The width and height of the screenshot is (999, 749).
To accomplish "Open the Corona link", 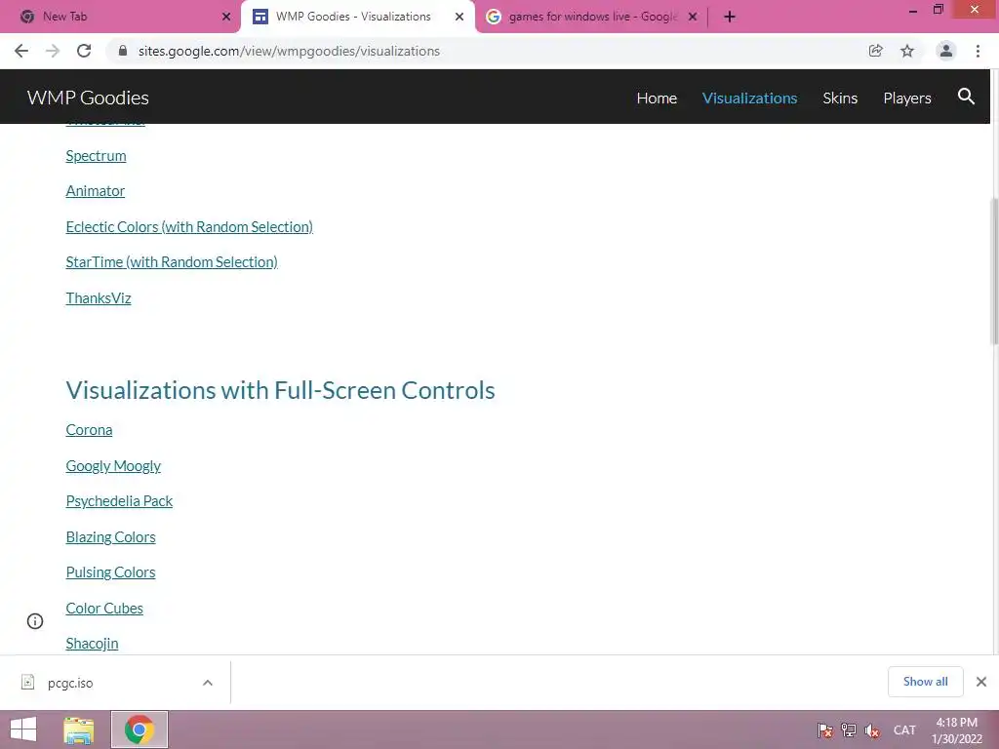I will click(x=89, y=430).
